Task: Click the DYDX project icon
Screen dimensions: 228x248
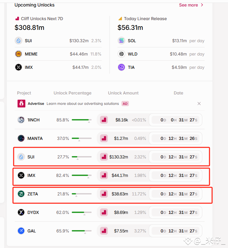Action: 21,212
